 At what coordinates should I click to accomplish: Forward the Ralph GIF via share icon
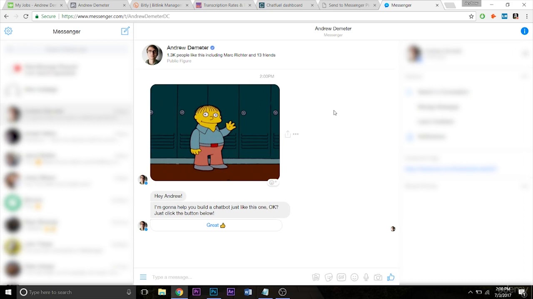point(287,134)
